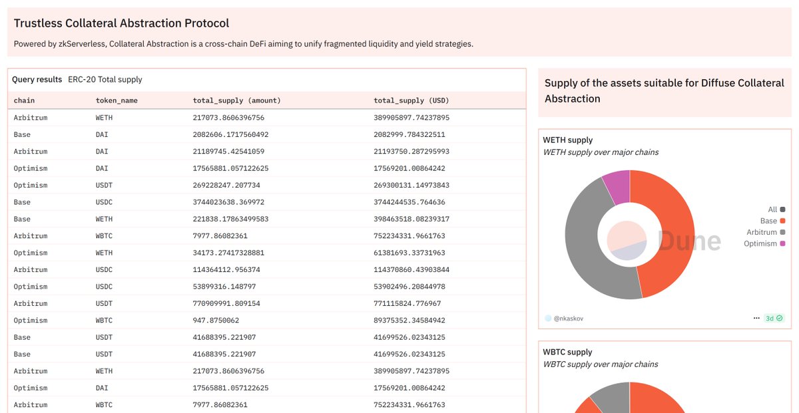The width and height of the screenshot is (799, 413).
Task: Click amount value 221838.17863499583
Action: [230, 219]
